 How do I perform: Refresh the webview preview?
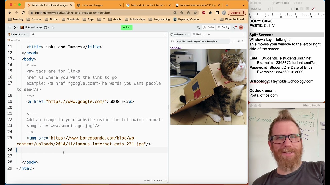click(x=172, y=41)
